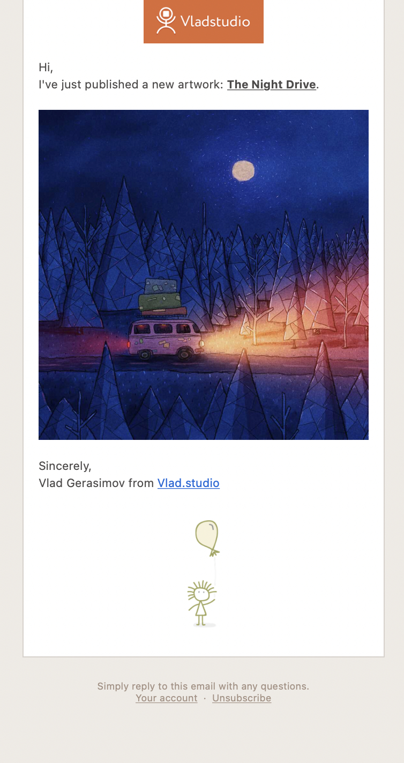This screenshot has width=404, height=763.
Task: Click the Vladstudio stick-figure logo icon
Action: click(x=166, y=20)
